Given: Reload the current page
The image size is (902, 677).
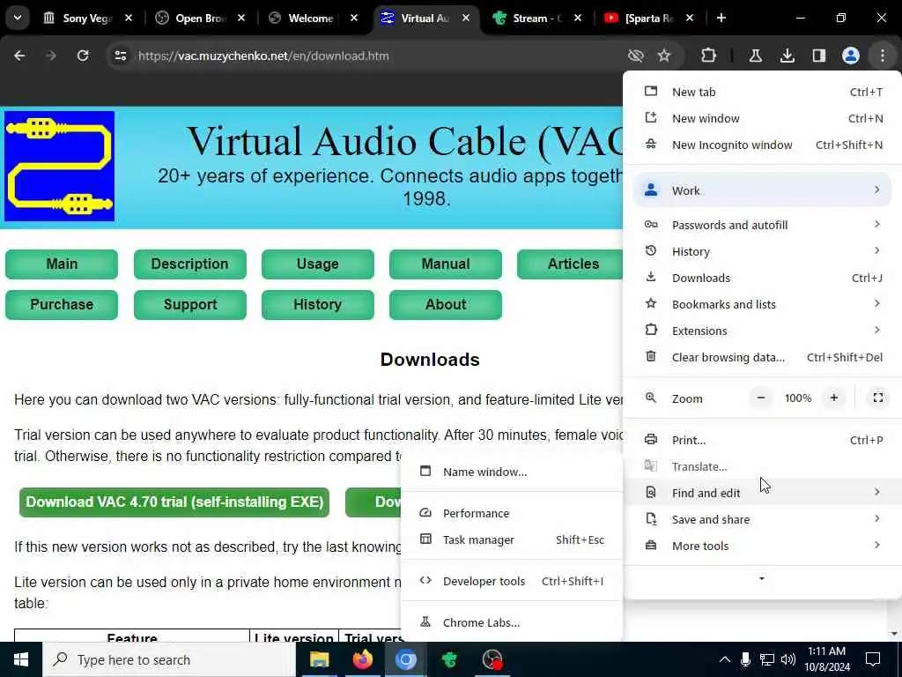Looking at the screenshot, I should click(x=83, y=56).
